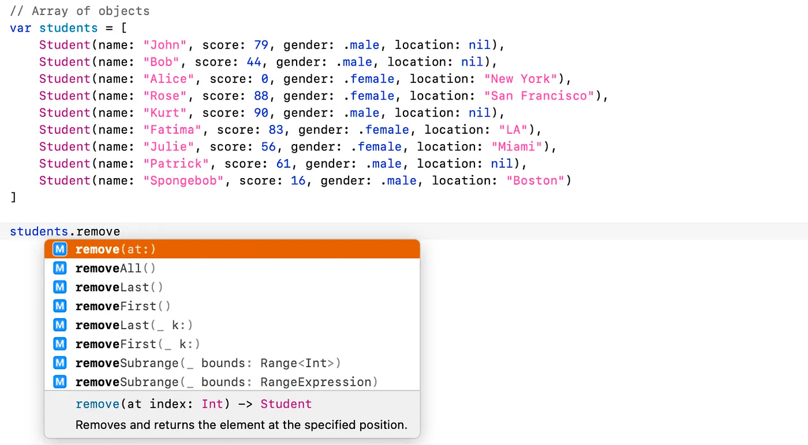Click the "Julie" name string
This screenshot has width=808, height=445.
[169, 146]
